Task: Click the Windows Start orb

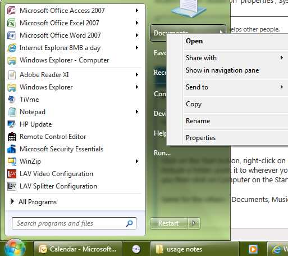Action: [15, 248]
